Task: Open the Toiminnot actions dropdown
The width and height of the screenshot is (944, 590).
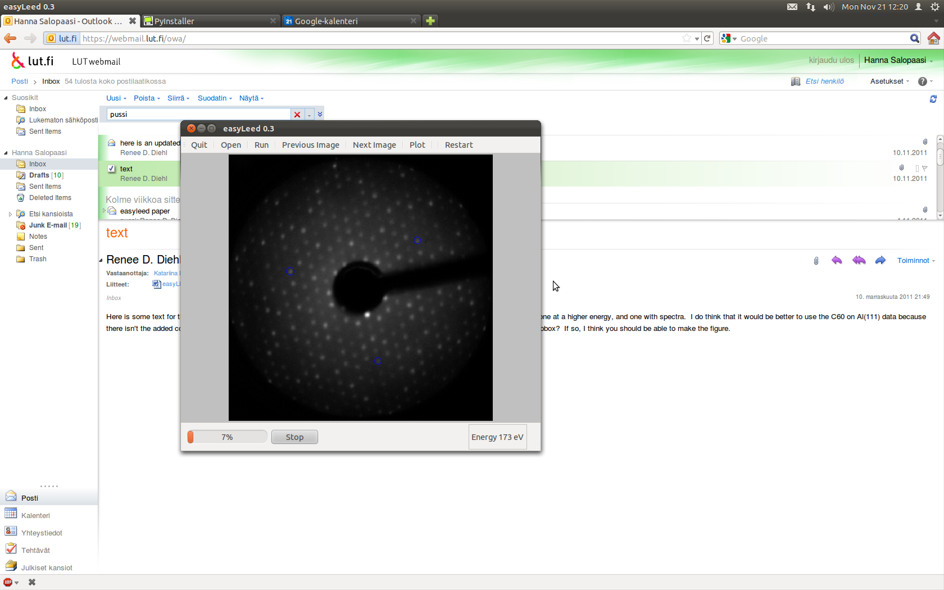Action: coord(915,261)
